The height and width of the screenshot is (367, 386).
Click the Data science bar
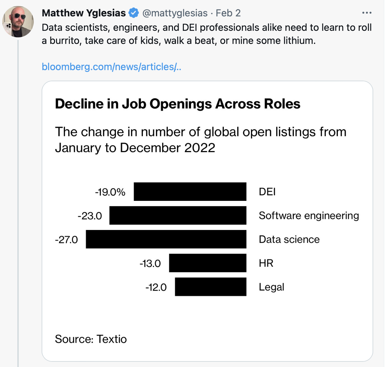(166, 239)
